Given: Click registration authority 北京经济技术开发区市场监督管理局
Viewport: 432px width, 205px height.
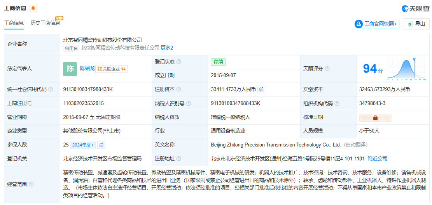Looking at the screenshot, I should point(103,158).
